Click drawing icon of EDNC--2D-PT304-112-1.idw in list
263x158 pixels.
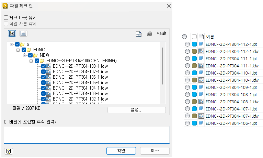202,51
